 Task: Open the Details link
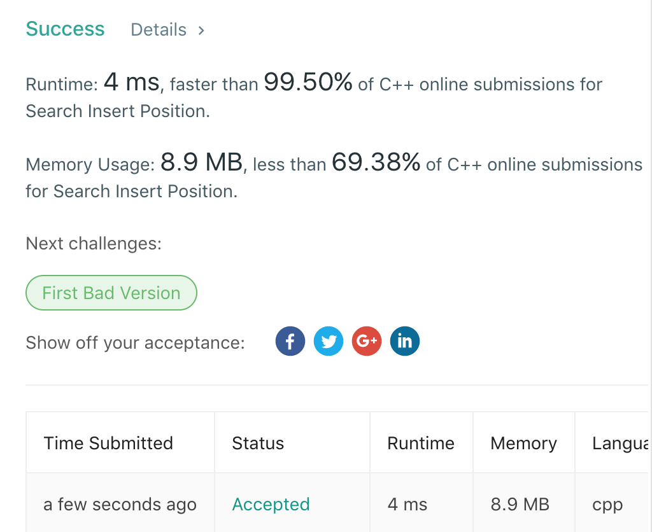coord(159,30)
